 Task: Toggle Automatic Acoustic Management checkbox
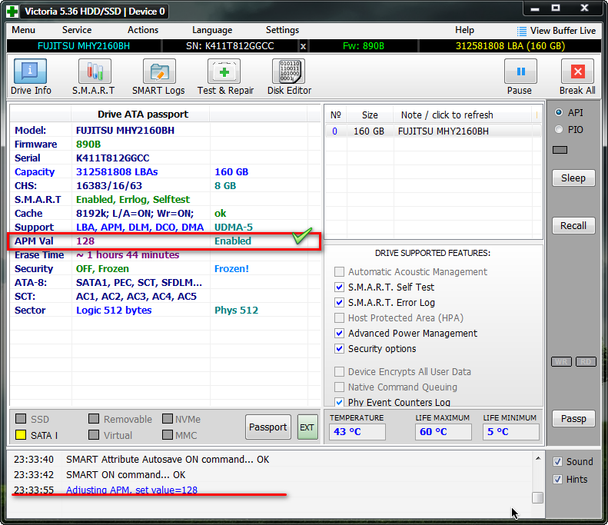[x=339, y=271]
